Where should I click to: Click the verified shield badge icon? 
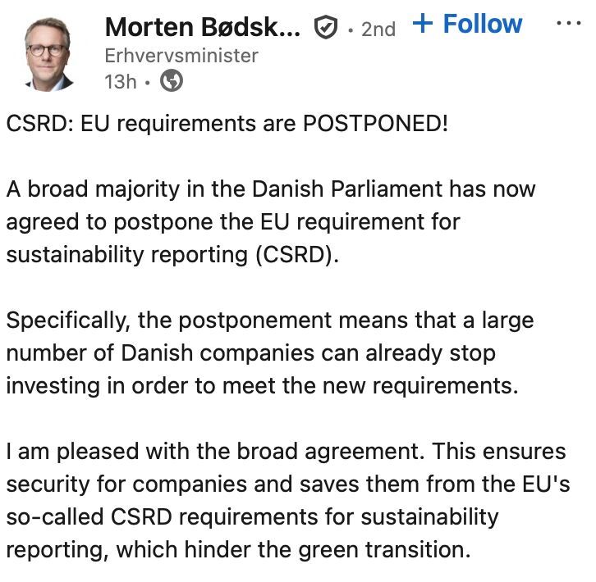pos(325,27)
